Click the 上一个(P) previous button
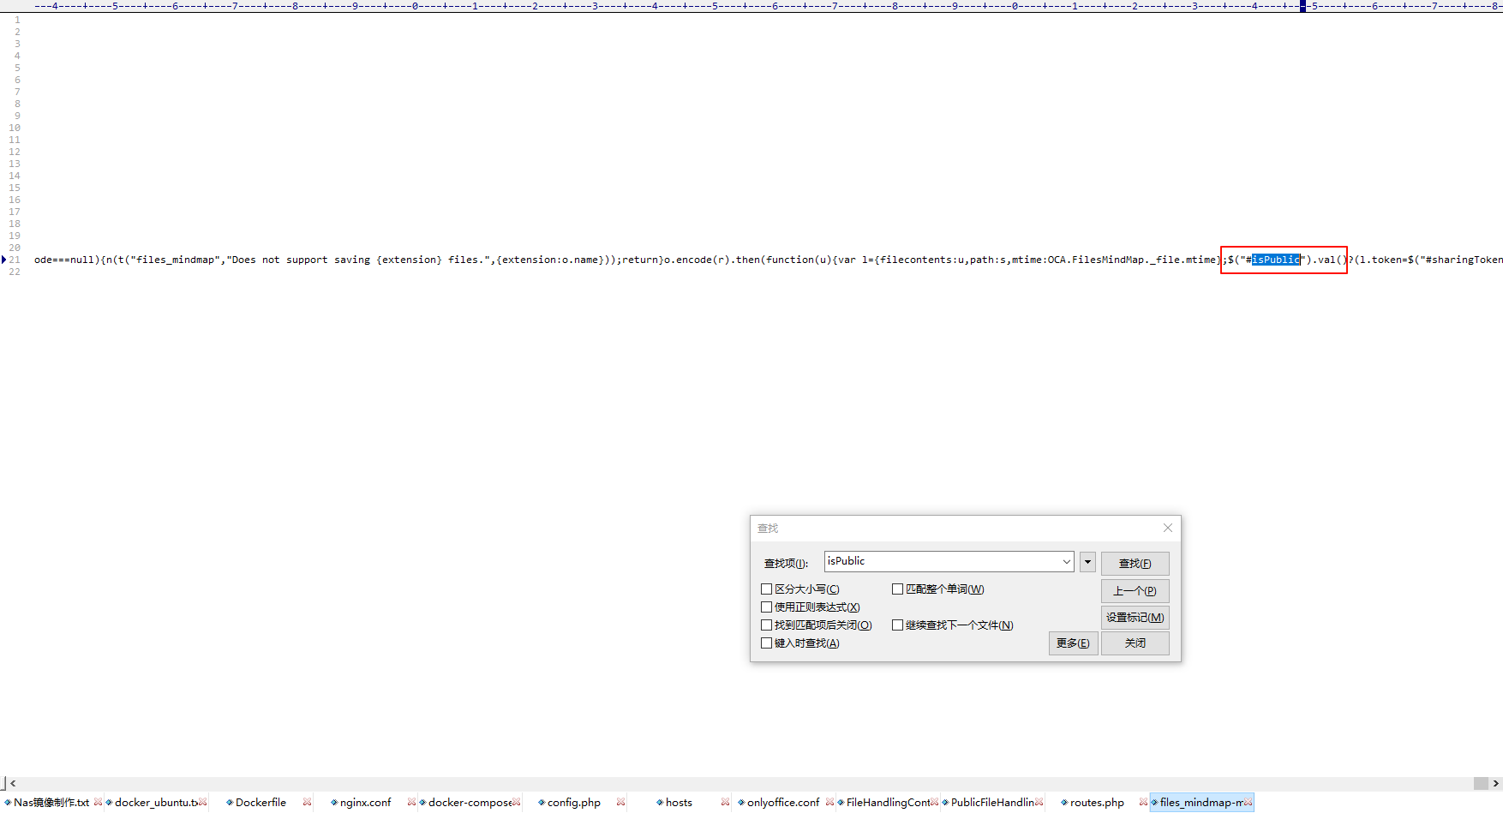1503x813 pixels. [x=1135, y=591]
